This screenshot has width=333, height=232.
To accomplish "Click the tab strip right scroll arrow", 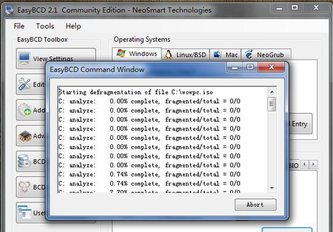I will tap(313, 164).
